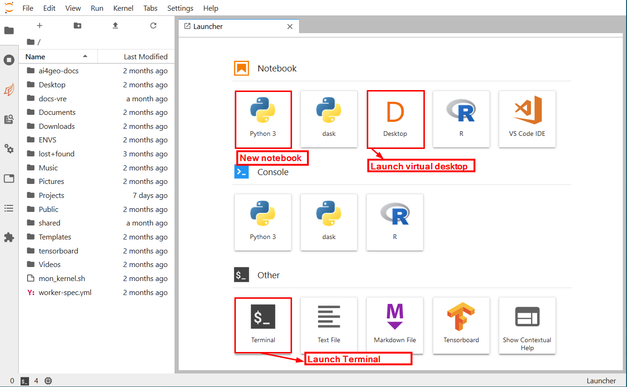
Task: Launch the virtual Desktop card
Action: [x=395, y=119]
